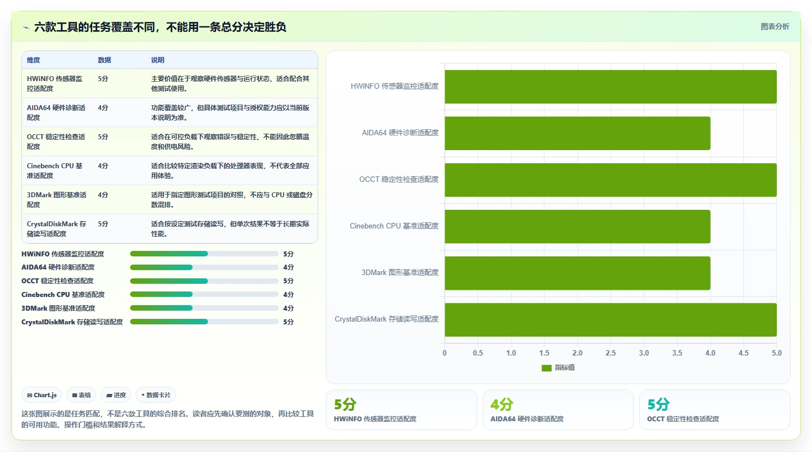The height and width of the screenshot is (452, 812).
Task: Click the HWiNFO 传感器监控适配度 axis label in chart
Action: [x=394, y=86]
